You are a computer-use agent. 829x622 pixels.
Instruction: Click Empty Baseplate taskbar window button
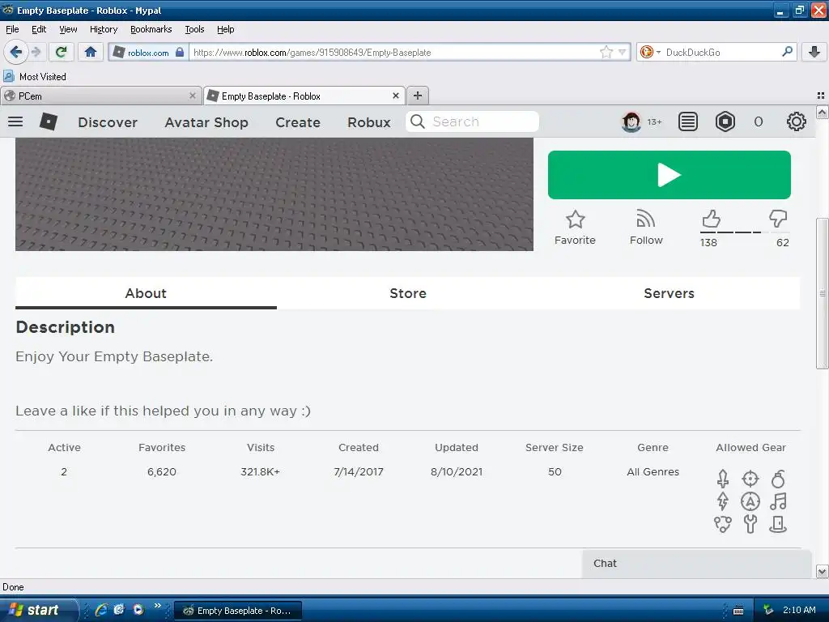point(238,611)
